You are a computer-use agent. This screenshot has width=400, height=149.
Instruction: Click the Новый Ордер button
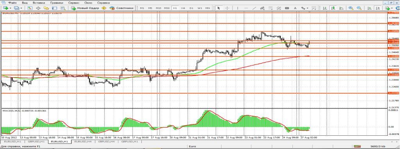coord(86,8)
